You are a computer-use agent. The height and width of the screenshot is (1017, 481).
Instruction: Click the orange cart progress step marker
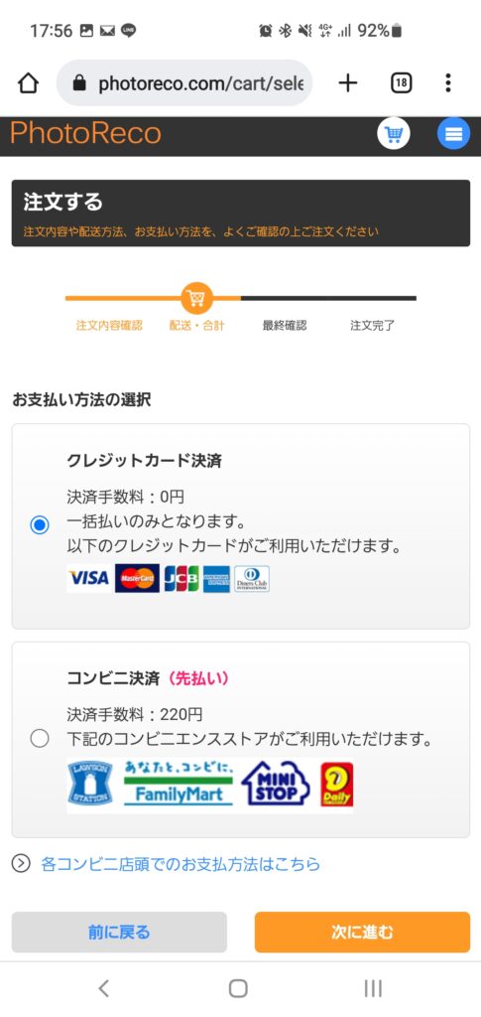pos(196,298)
